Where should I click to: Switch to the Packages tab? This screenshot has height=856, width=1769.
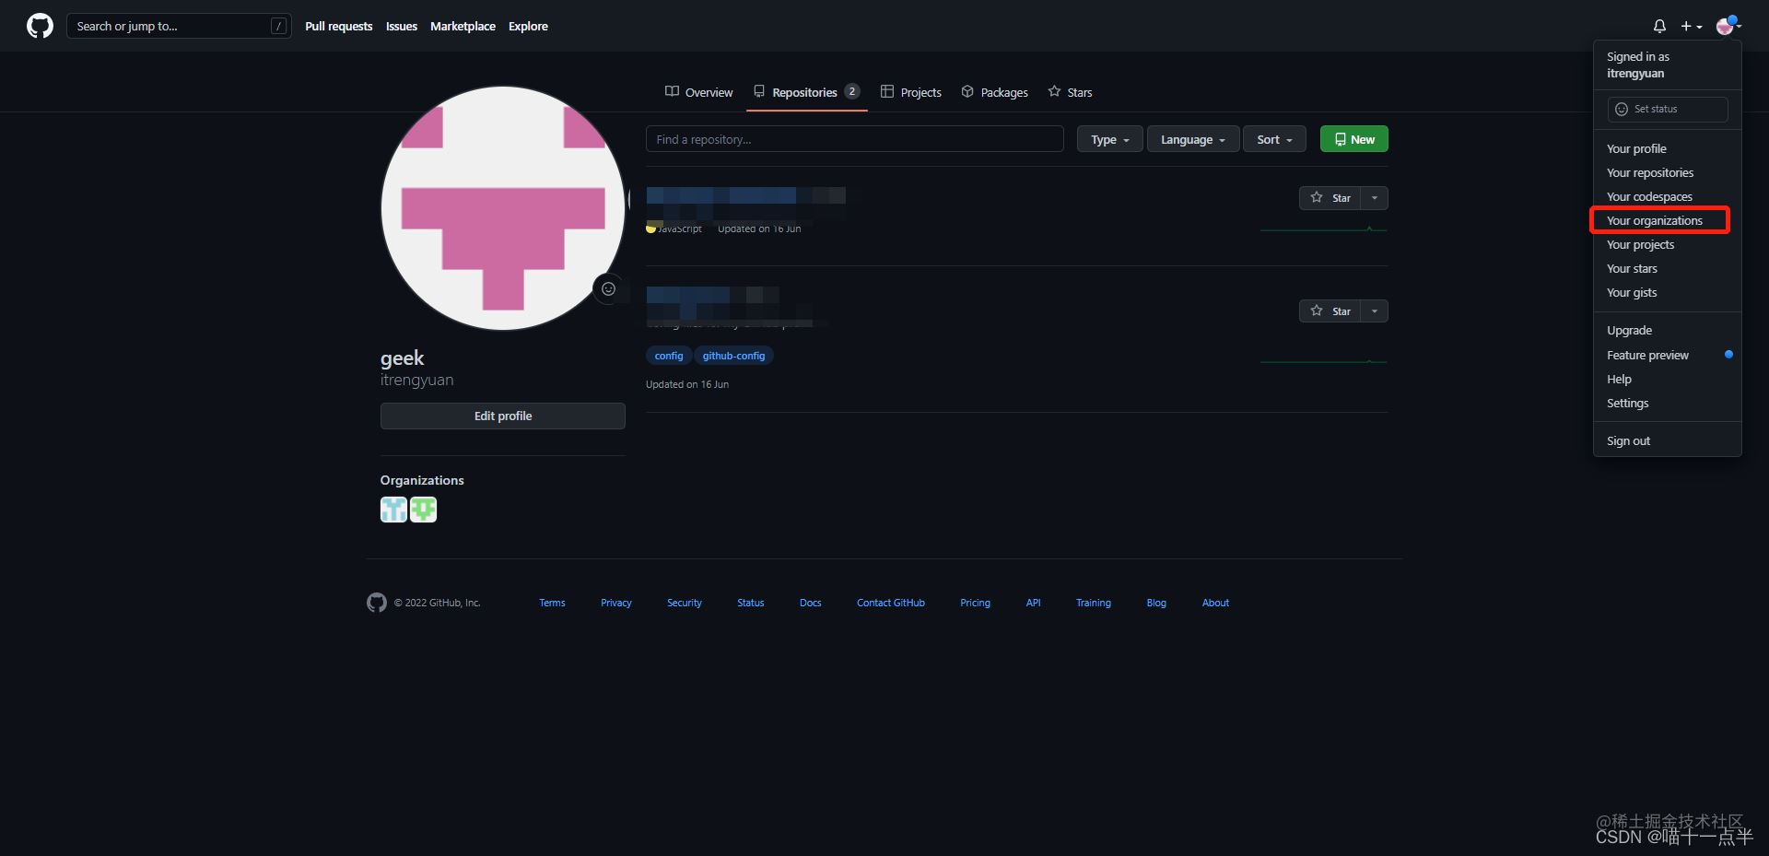tap(994, 92)
